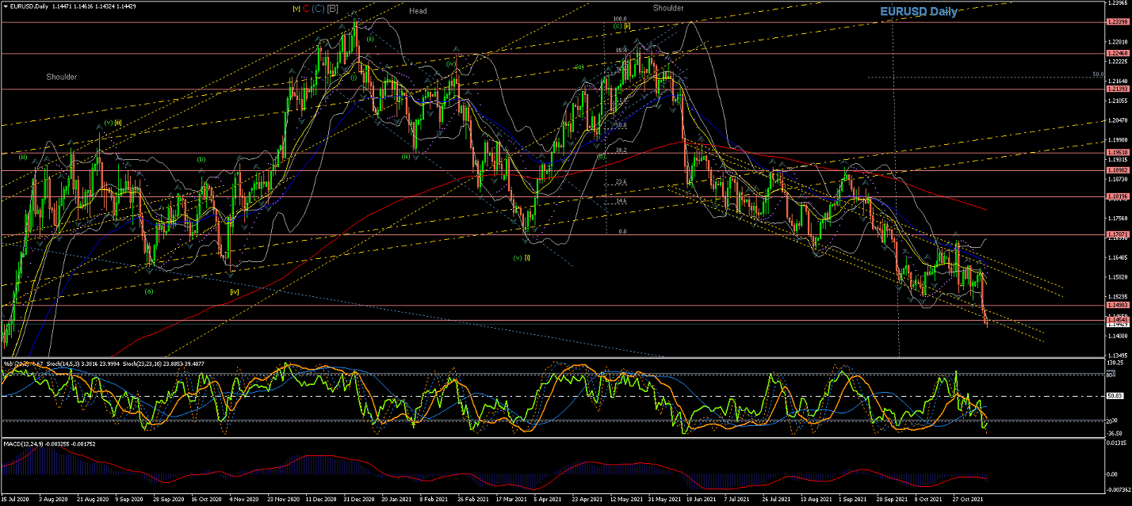Select the 1.19510 price level tag
The height and width of the screenshot is (506, 1132).
1117,152
